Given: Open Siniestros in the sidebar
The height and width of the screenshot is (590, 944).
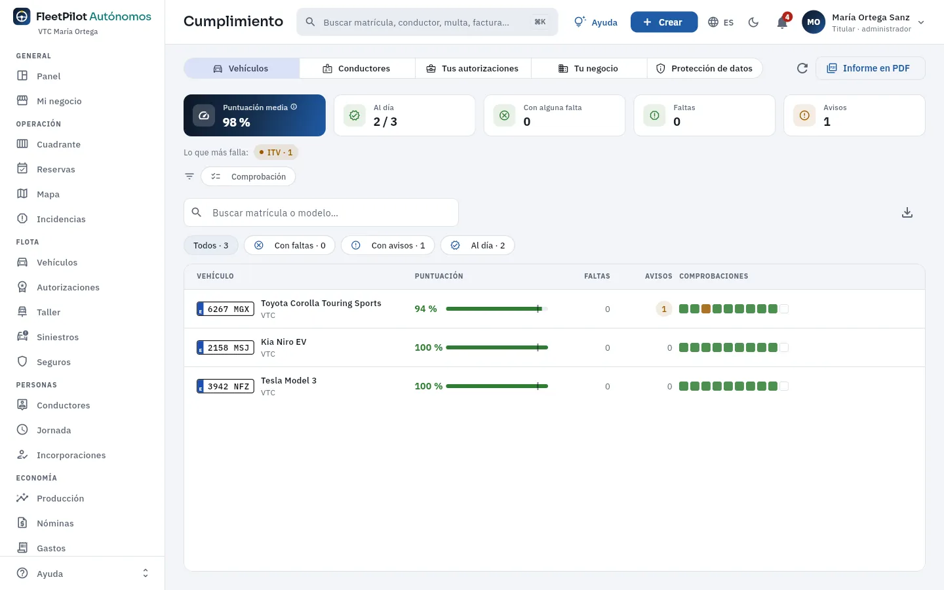Looking at the screenshot, I should [82, 337].
